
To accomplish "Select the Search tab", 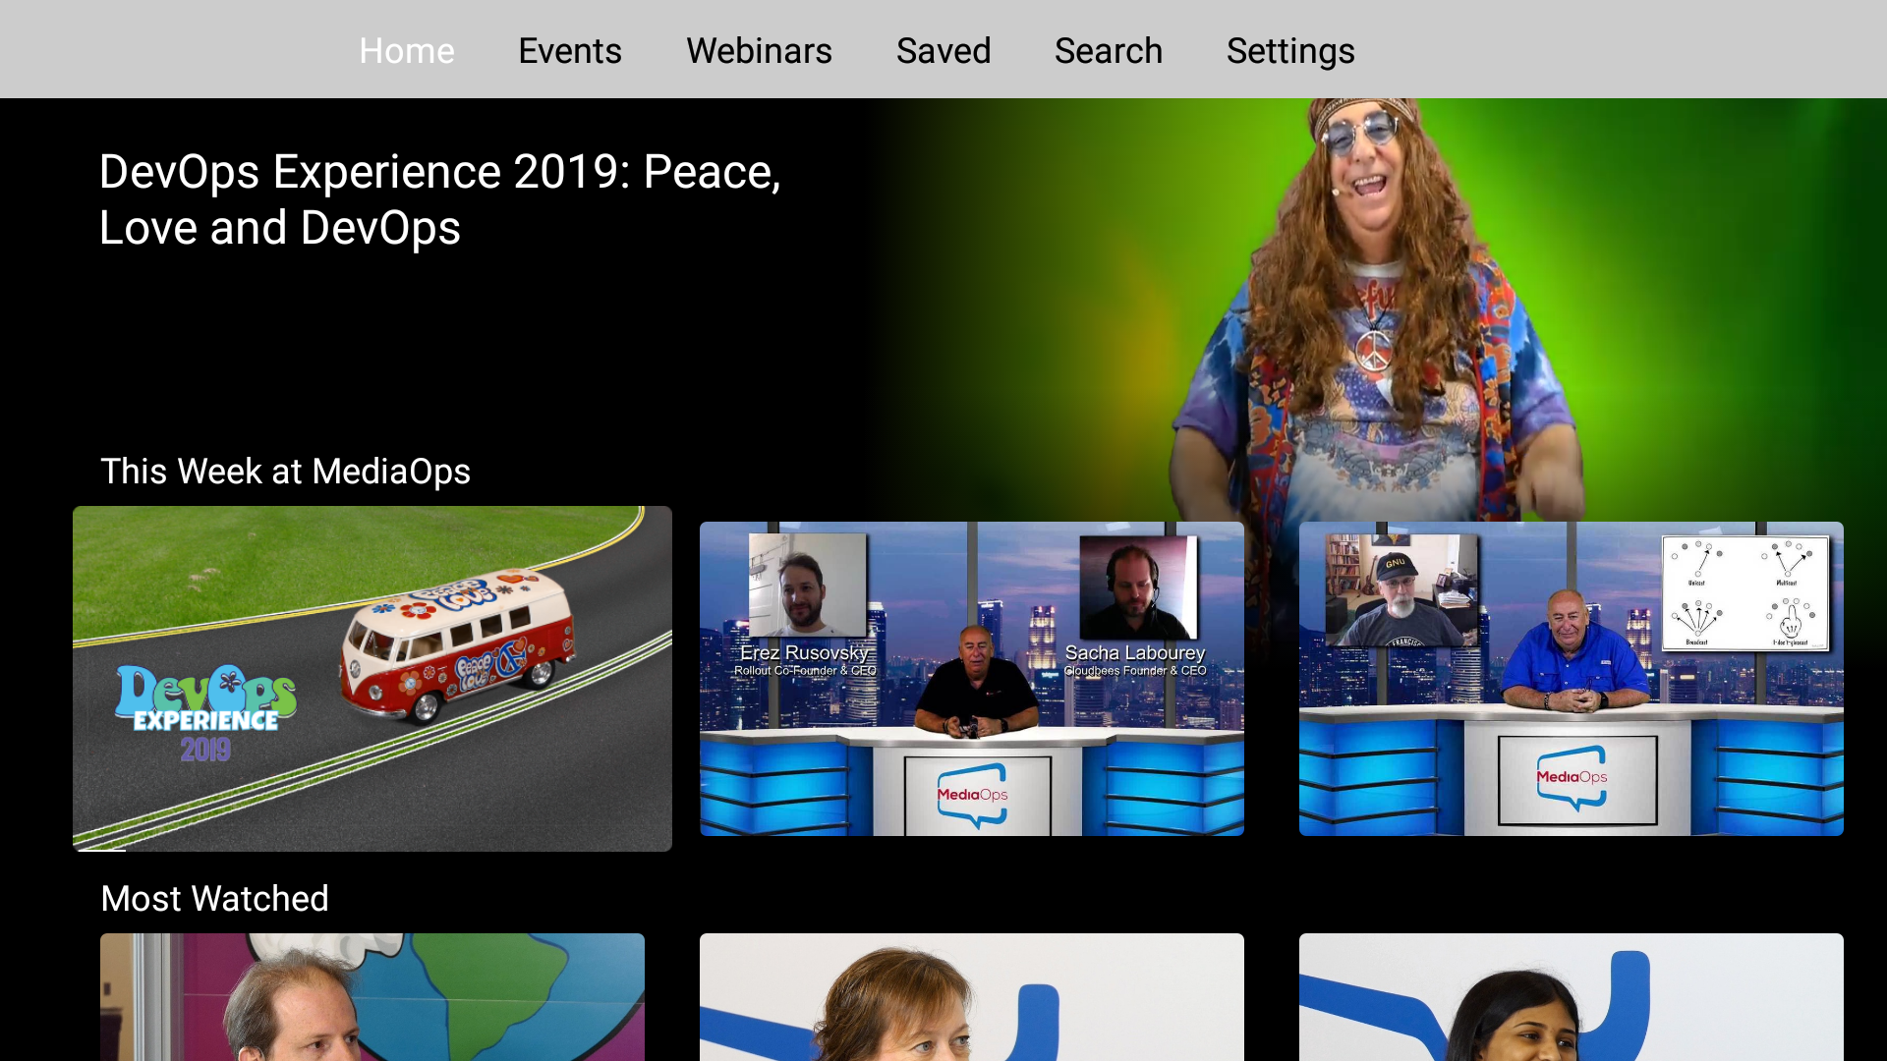I will point(1109,51).
